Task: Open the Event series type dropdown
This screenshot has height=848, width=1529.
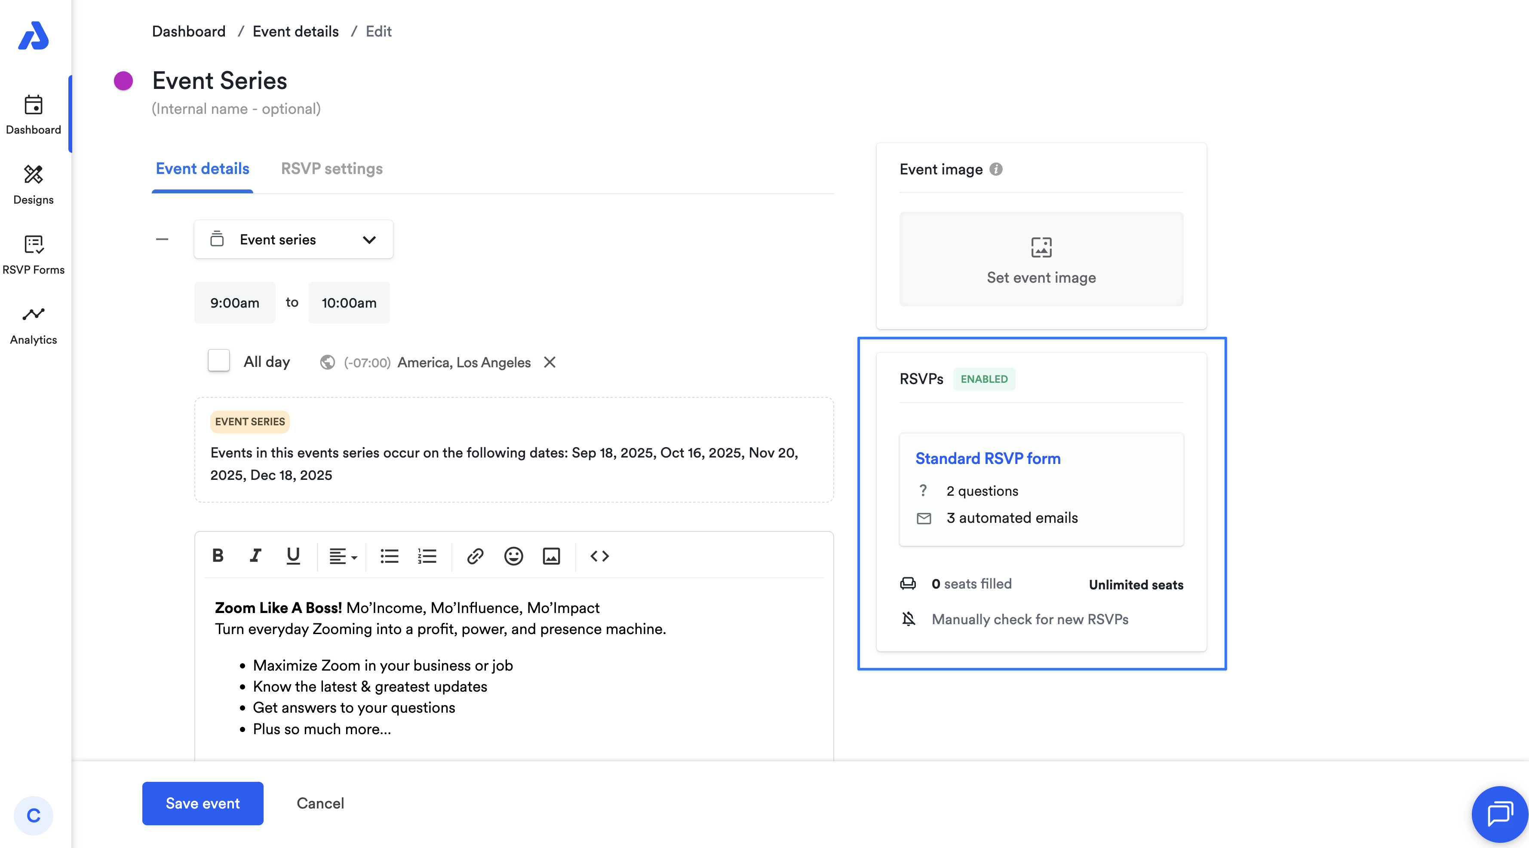Action: pyautogui.click(x=293, y=240)
